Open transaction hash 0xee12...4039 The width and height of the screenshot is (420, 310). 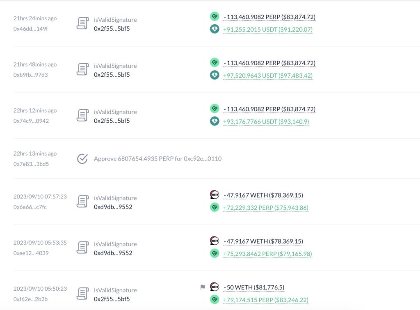point(31,253)
